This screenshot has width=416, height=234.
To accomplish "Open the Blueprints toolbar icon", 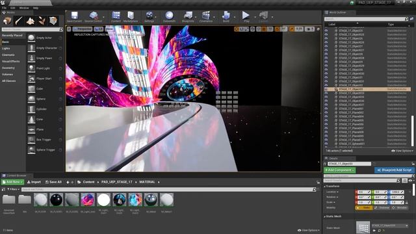I will coord(188,17).
